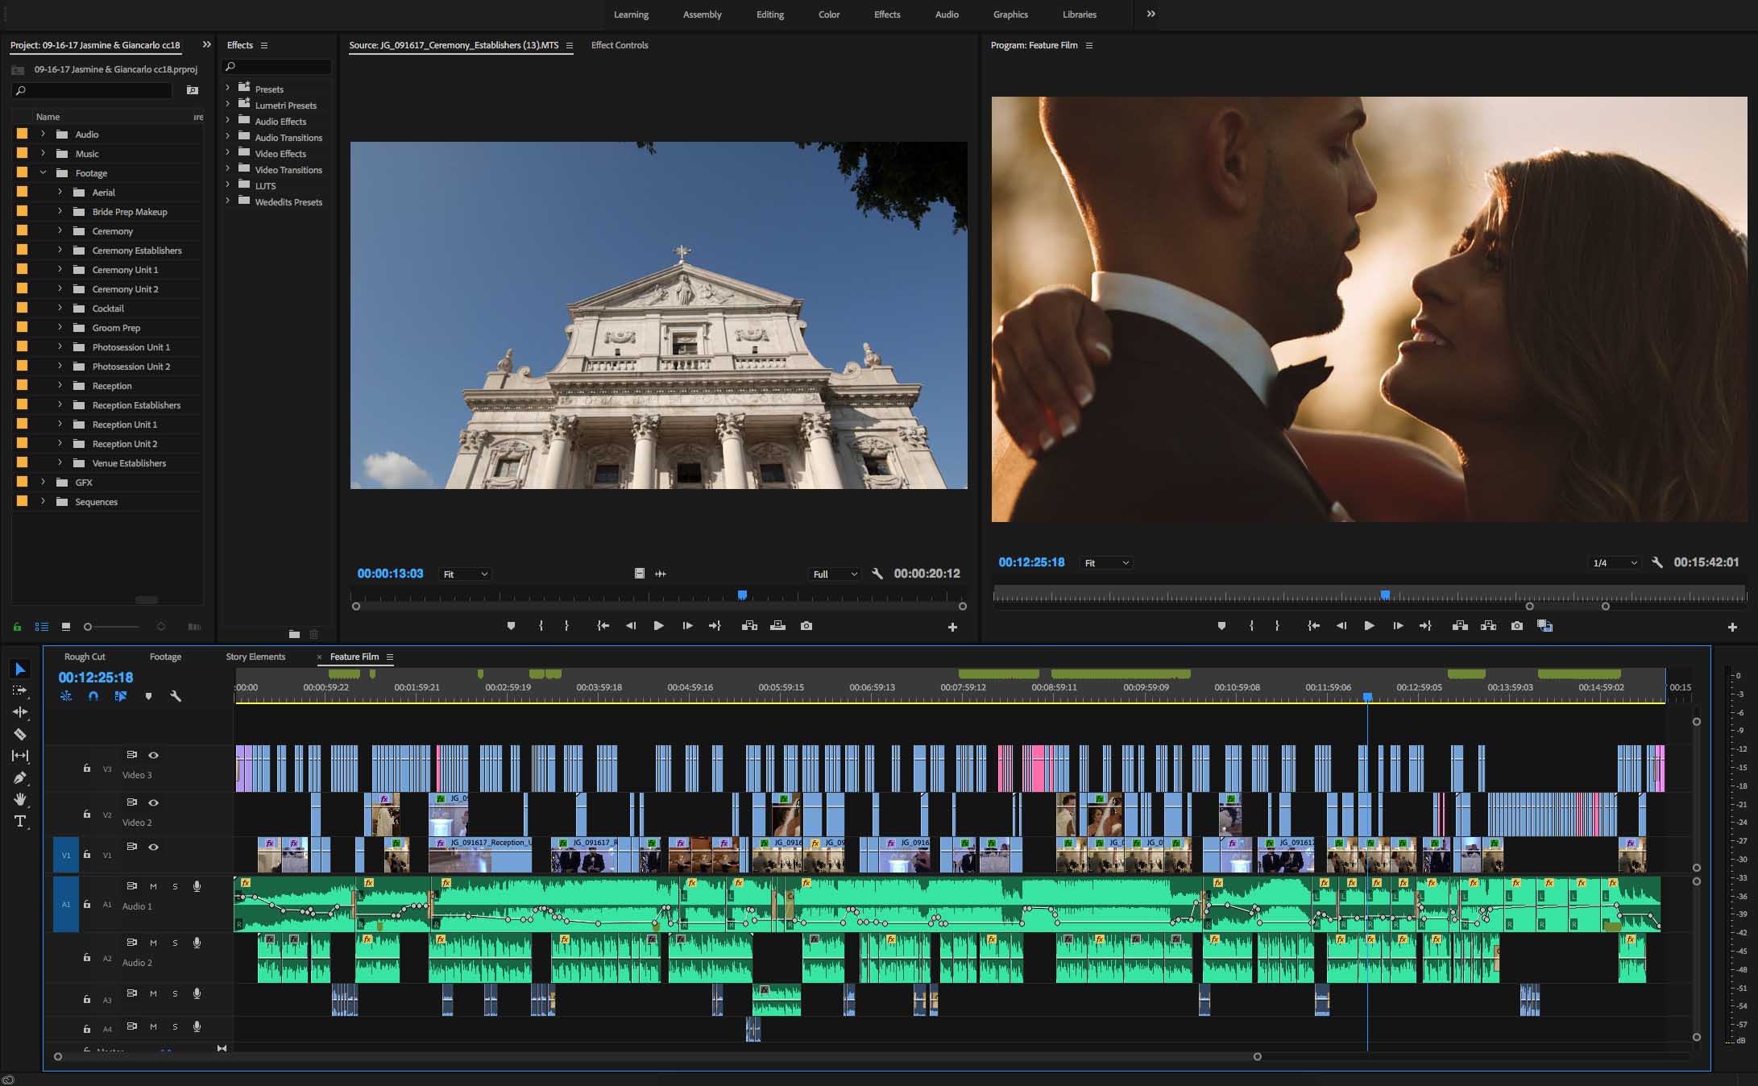Click the Effect Controls panel label
Screen dimensions: 1758x1086
tap(618, 45)
